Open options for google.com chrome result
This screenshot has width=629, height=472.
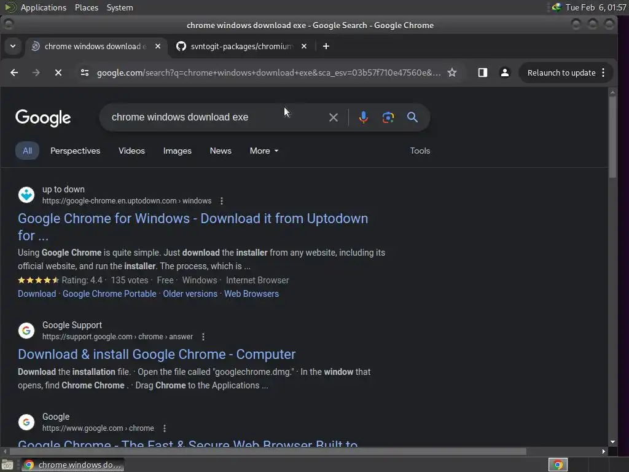click(165, 428)
